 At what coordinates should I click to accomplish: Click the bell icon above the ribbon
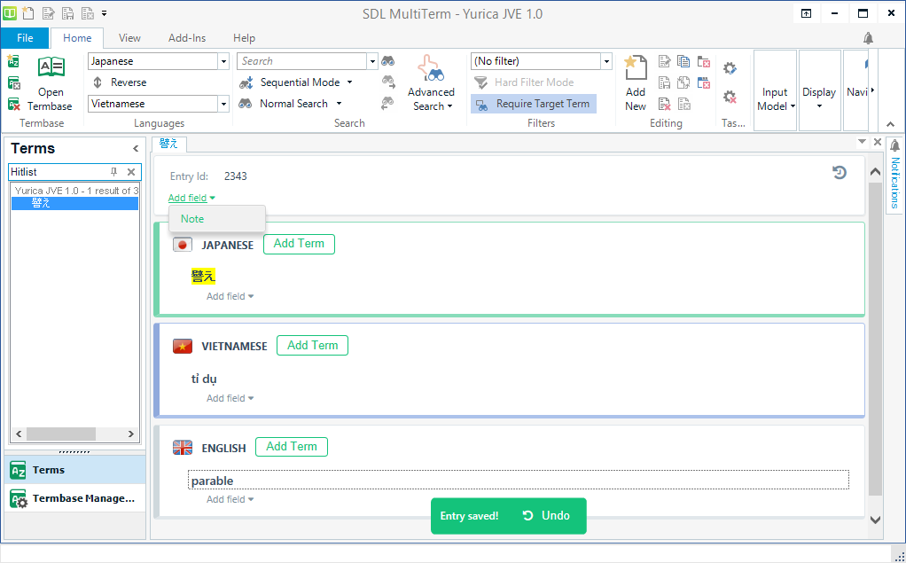pos(868,38)
